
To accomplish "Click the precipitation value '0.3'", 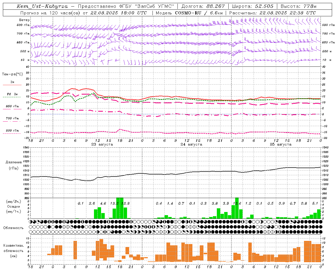I will pos(203,204).
